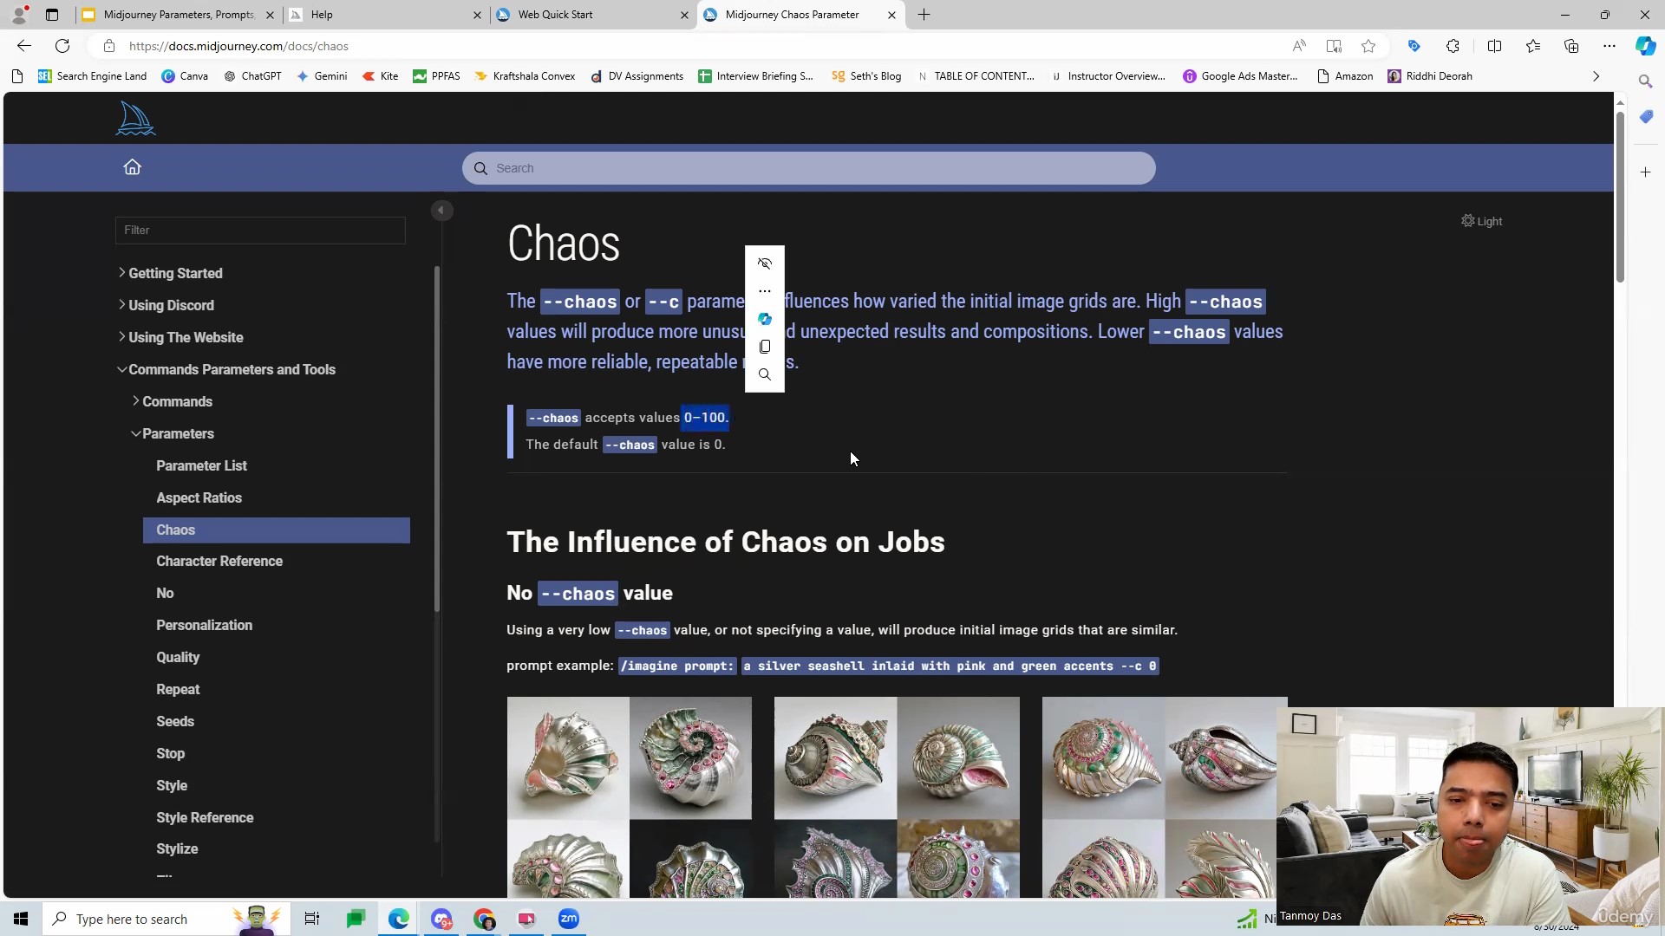Open Canva bookmark

(185, 76)
